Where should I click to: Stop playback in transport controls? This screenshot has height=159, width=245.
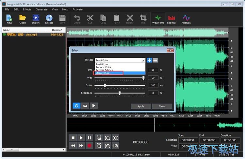(x=73, y=138)
